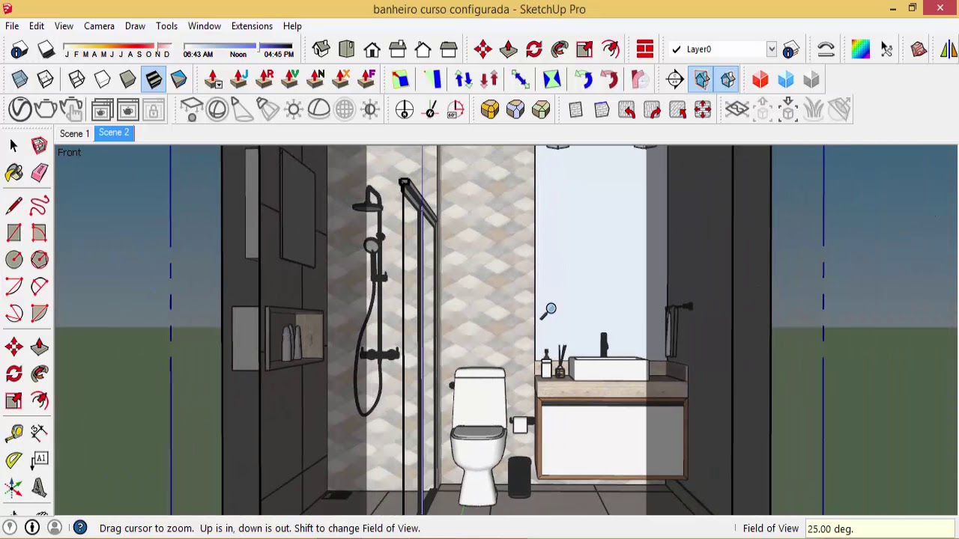Select the Rectangle tool
959x539 pixels.
pos(13,232)
